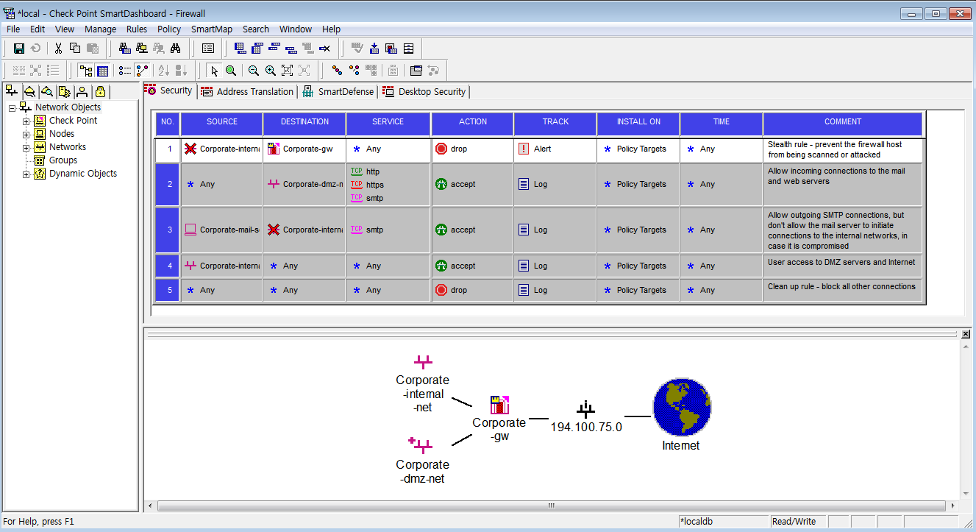
Task: Open the File menu
Action: (13, 29)
